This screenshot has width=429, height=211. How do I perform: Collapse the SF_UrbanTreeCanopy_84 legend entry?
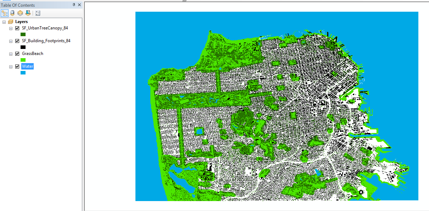(11, 28)
